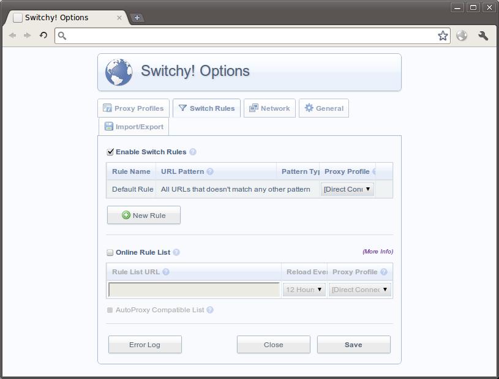Screen dimensions: 499x379
Task: Click the Switchy globe logo in the header
Action: pyautogui.click(x=119, y=72)
